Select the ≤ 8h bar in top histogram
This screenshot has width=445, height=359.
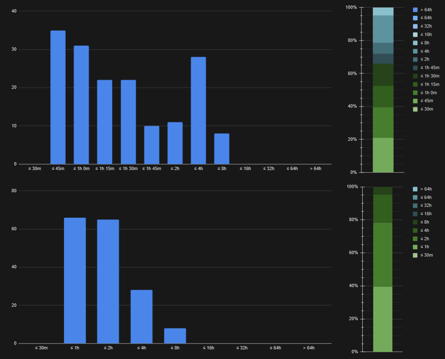pos(221,149)
